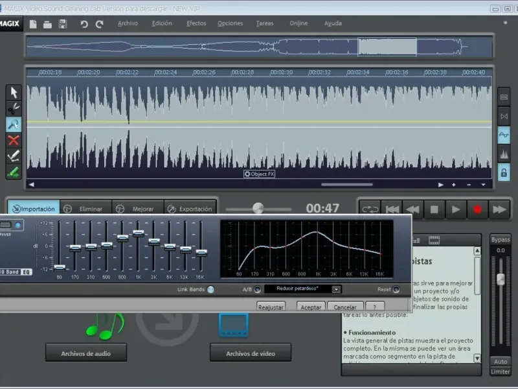Open the Tareas menu

[265, 23]
